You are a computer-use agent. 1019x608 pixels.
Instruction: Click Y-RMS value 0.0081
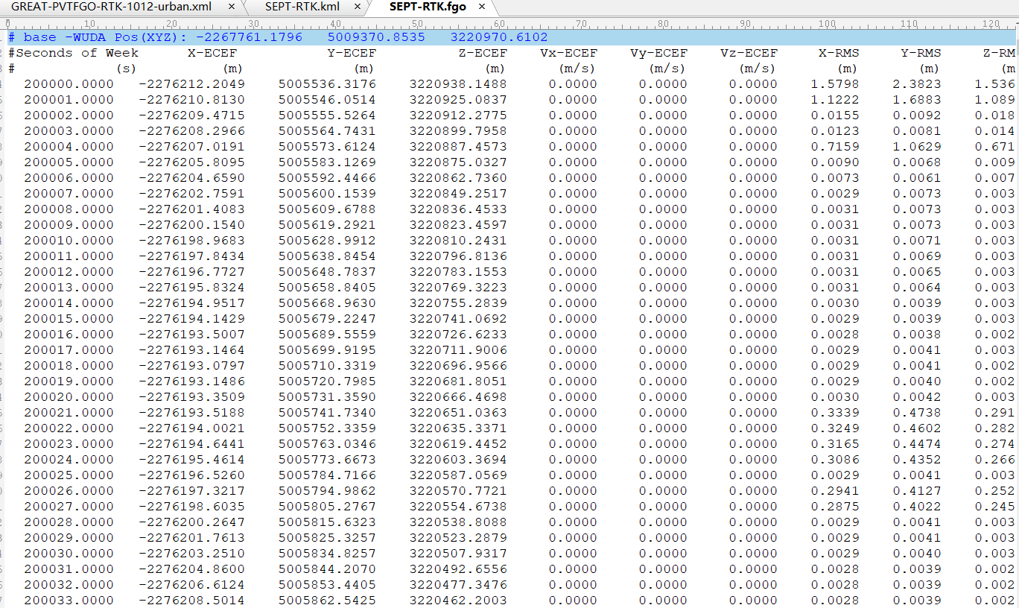pyautogui.click(x=917, y=131)
